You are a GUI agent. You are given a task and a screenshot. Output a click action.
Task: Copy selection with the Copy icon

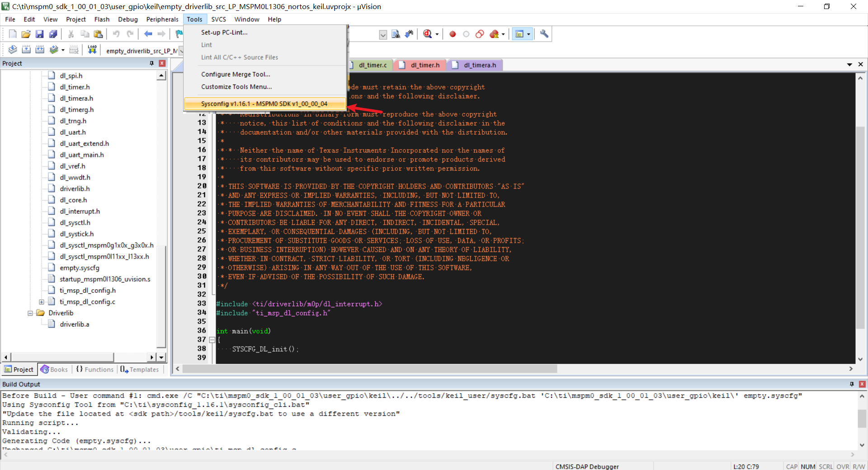coord(85,34)
